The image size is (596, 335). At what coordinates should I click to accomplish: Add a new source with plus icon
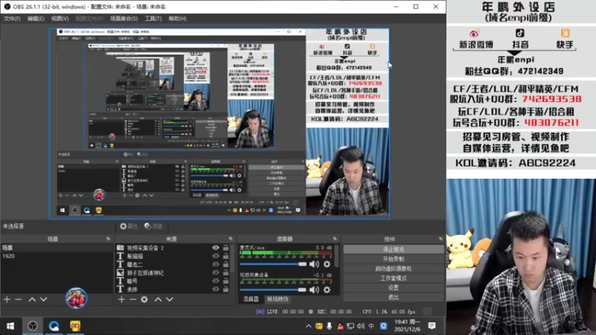(121, 299)
